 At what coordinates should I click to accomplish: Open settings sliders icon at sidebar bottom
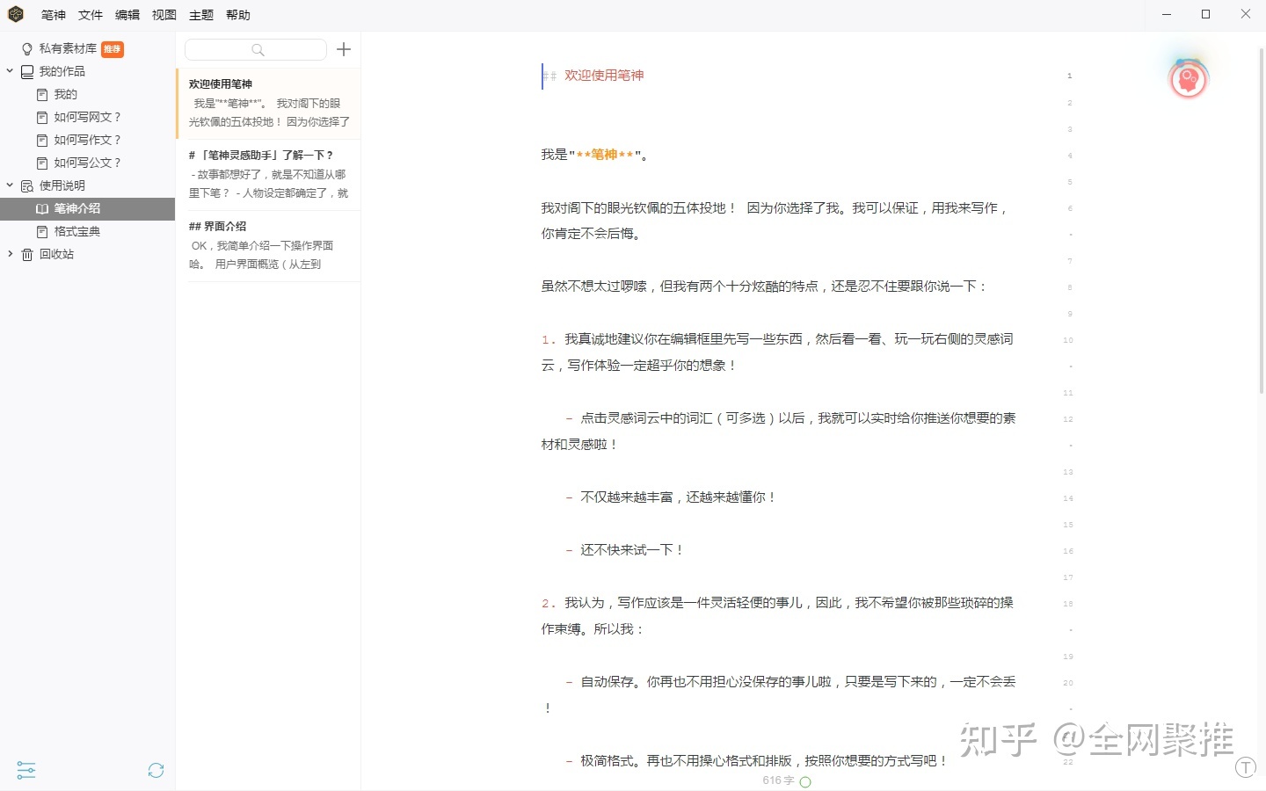click(x=26, y=771)
